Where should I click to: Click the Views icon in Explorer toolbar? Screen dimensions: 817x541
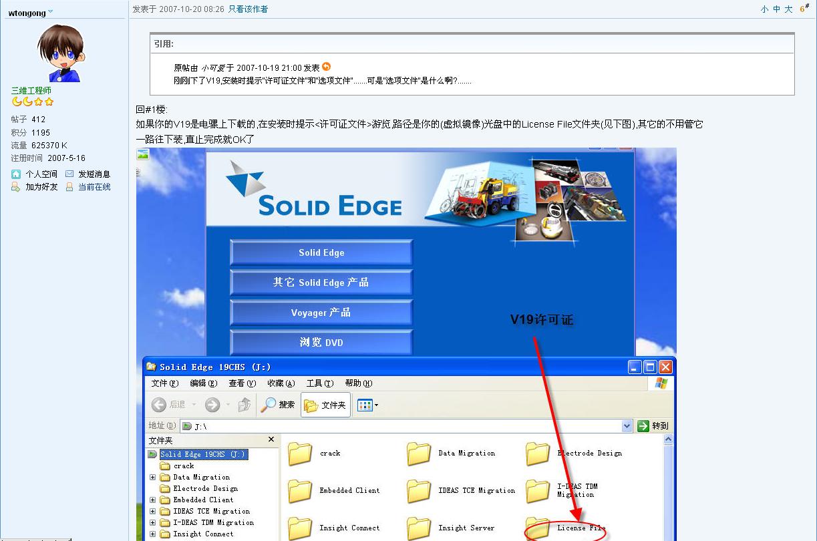tap(364, 405)
